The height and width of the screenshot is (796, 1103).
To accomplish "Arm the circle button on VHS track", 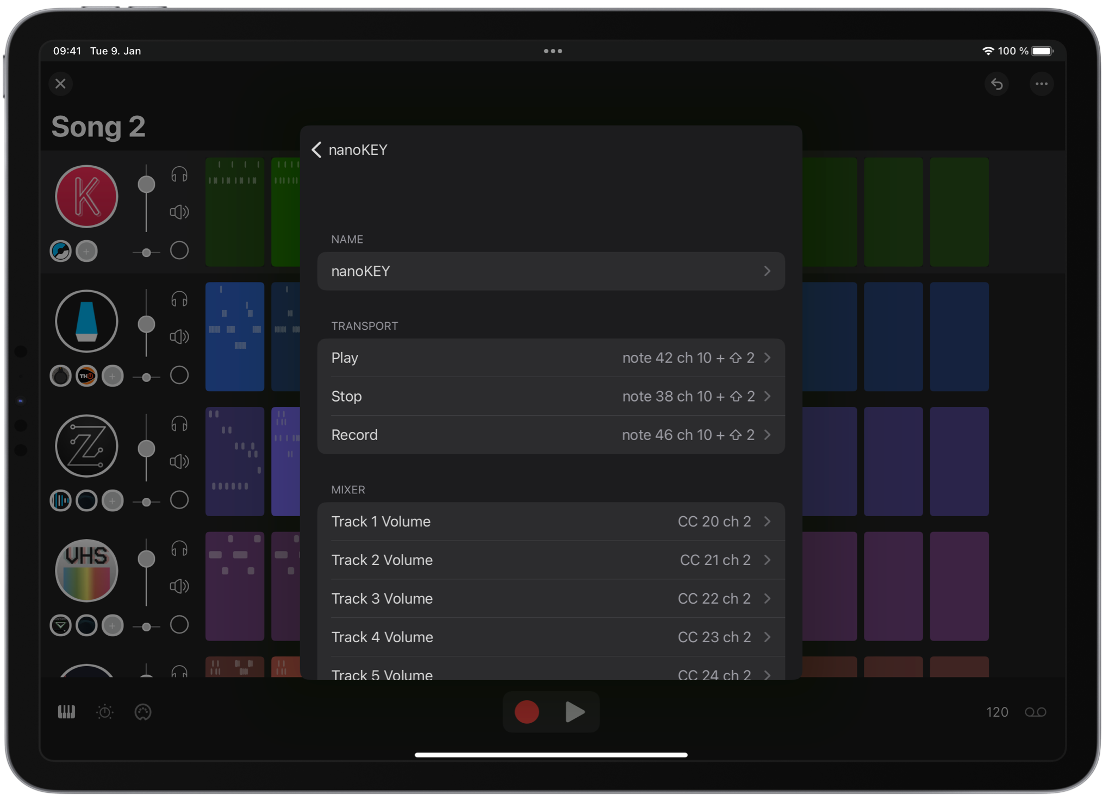I will [179, 625].
